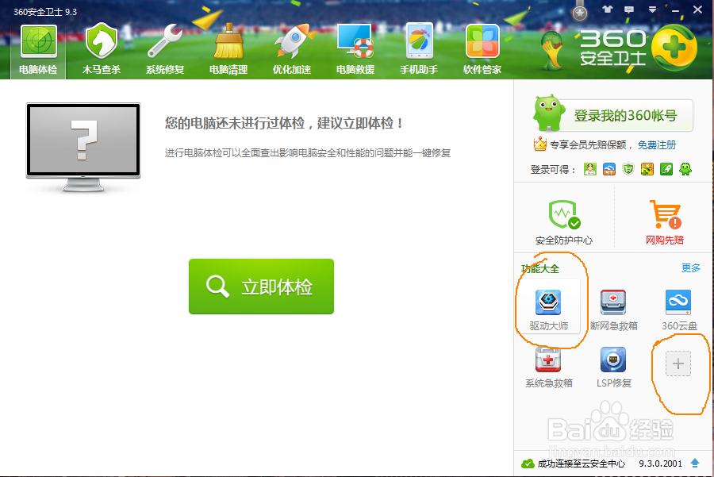Expand the main menu dropdown arrow
714x477 pixels.
(652, 10)
